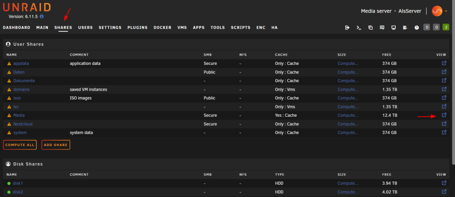Open the view icon for disk2
Image resolution: width=455 pixels, height=197 pixels.
(444, 192)
